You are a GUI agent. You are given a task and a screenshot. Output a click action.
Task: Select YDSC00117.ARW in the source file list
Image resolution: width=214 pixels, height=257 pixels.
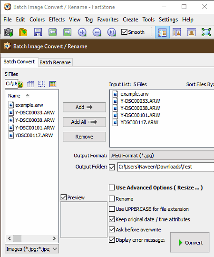(x=30, y=135)
